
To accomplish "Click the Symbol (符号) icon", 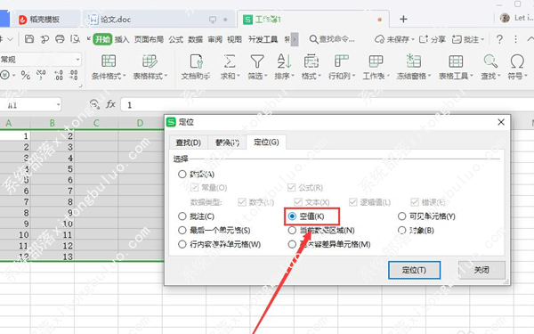I will pyautogui.click(x=517, y=61).
